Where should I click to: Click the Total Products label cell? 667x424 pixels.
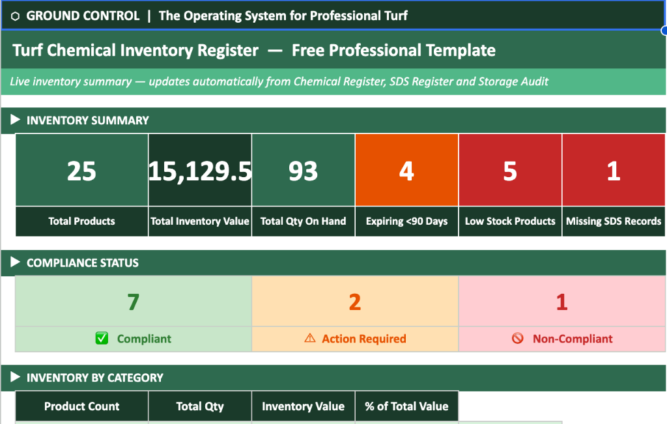[81, 221]
